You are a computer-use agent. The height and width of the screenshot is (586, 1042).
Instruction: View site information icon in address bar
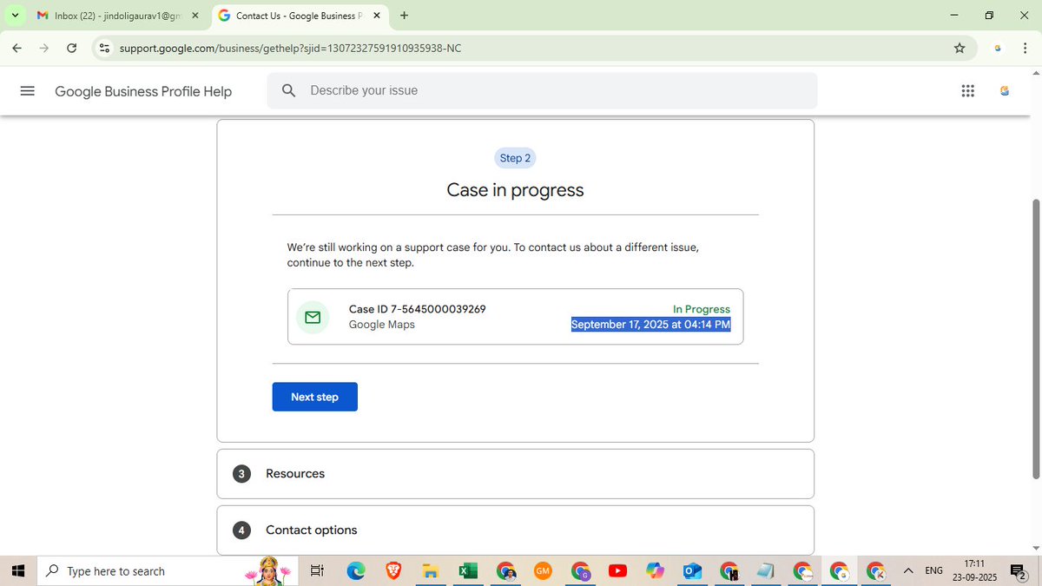click(x=104, y=48)
